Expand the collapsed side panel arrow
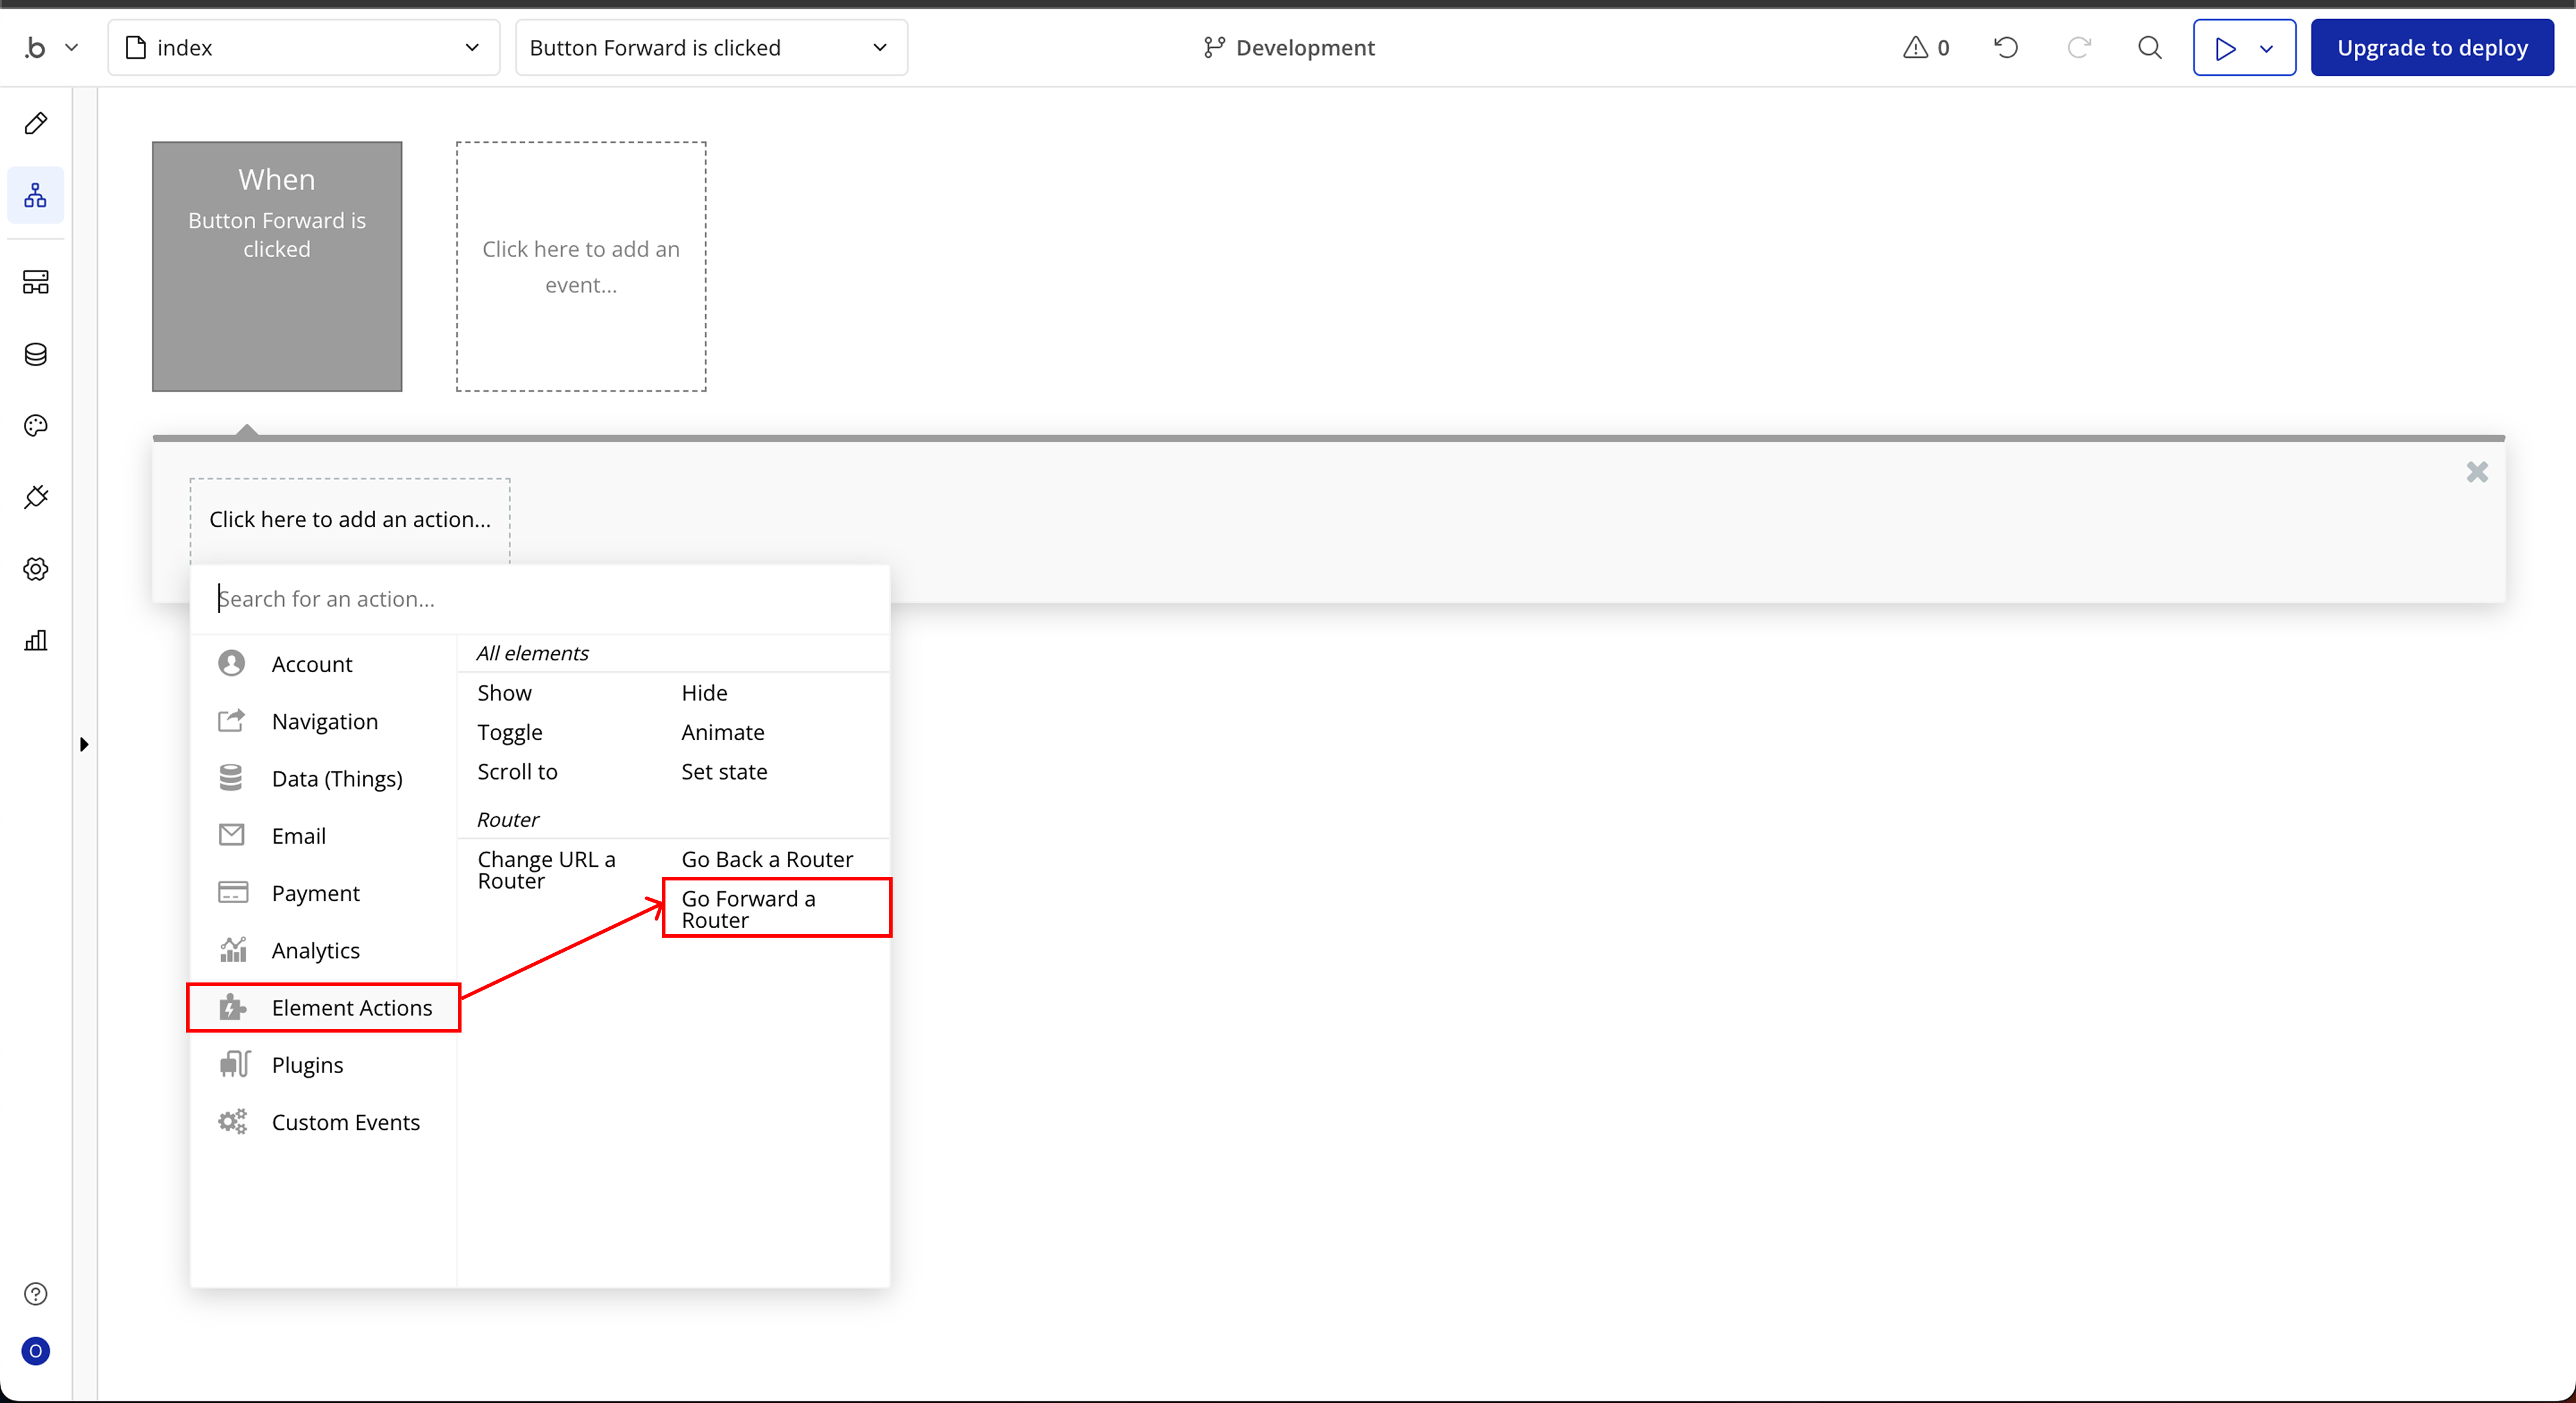 pyautogui.click(x=84, y=744)
